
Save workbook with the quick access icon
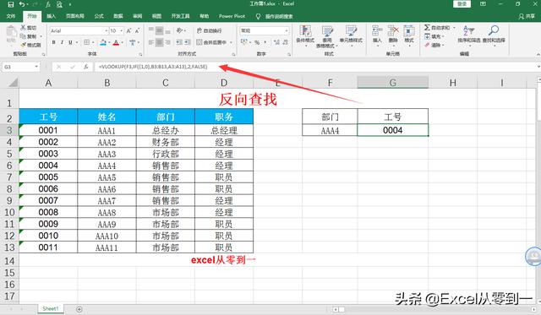11,4
